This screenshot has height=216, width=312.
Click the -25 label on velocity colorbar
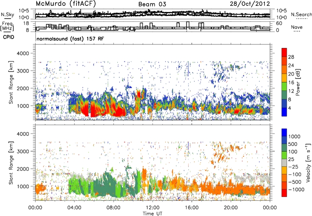[294, 166]
